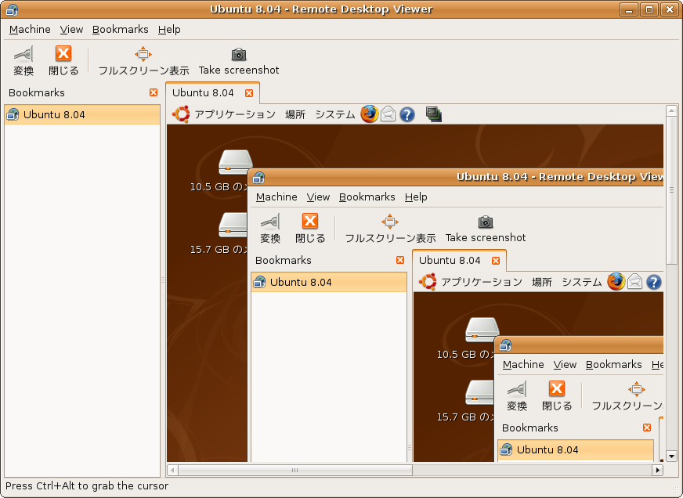Toggle フルスクリーン表示 in the outermost toolbar

[x=143, y=62]
